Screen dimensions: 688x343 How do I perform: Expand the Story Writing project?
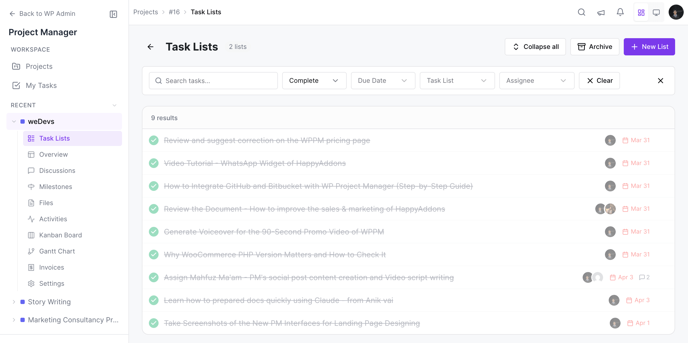14,302
